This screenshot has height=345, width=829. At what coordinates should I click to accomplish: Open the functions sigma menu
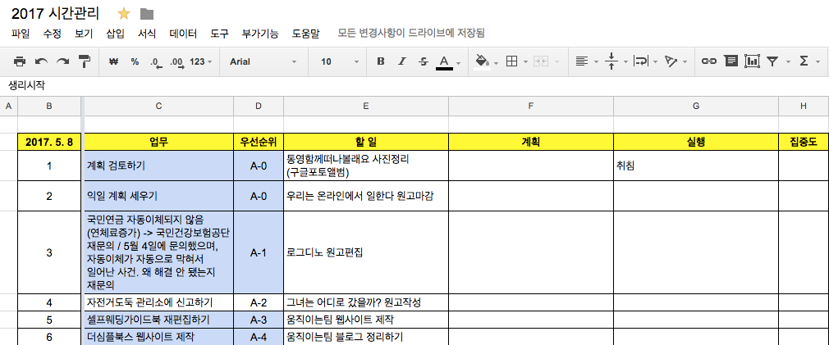click(x=804, y=61)
